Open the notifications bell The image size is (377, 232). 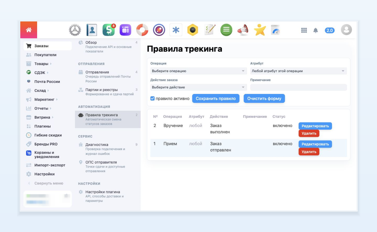coord(316,30)
